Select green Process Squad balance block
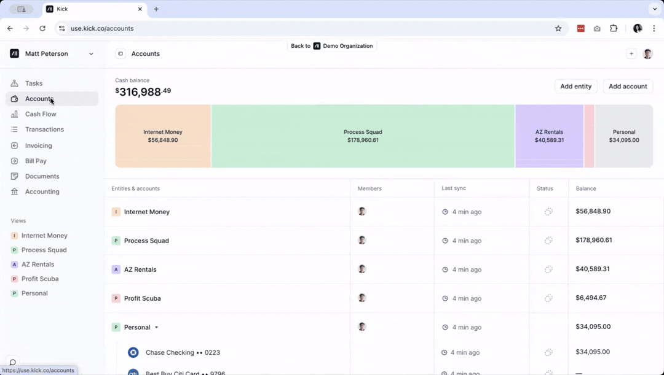Image resolution: width=664 pixels, height=375 pixels. pos(363,136)
